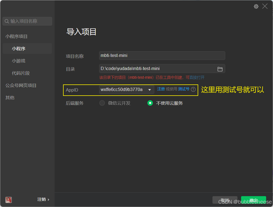Select the 不使用云服务 radio button
This screenshot has height=207, width=273.
pyautogui.click(x=150, y=103)
